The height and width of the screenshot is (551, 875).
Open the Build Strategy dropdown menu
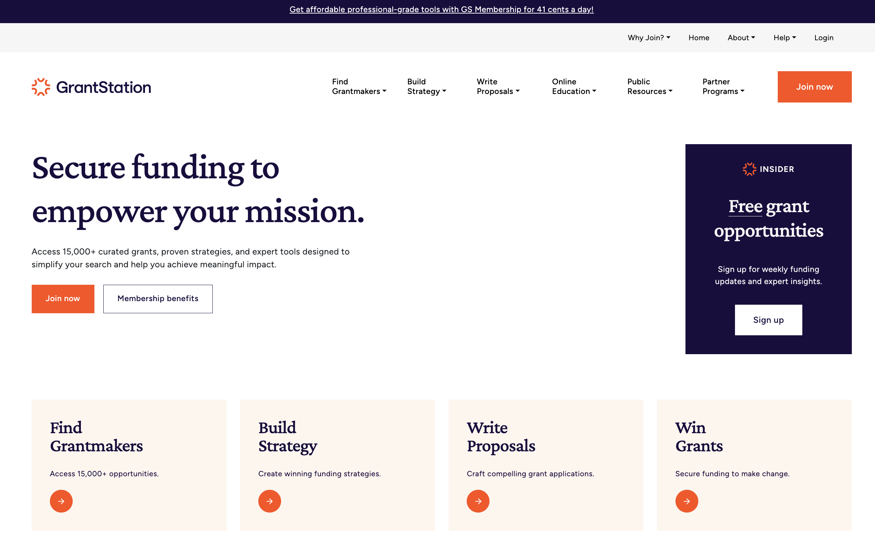(x=426, y=87)
